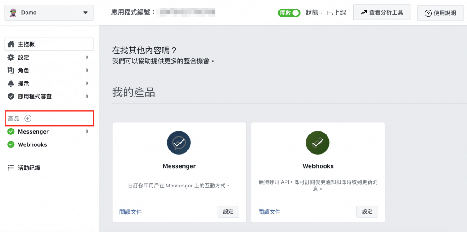Expand the 角色 sidebar submenu arrow
Viewport: 467px width, 232px height.
(x=87, y=70)
